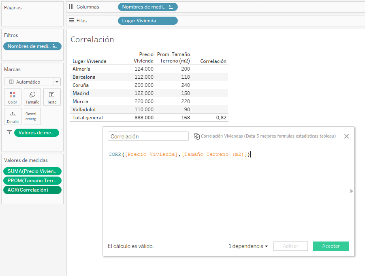Select the AGR(Correlación) measure pill
This screenshot has width=365, height=276.
click(32, 190)
